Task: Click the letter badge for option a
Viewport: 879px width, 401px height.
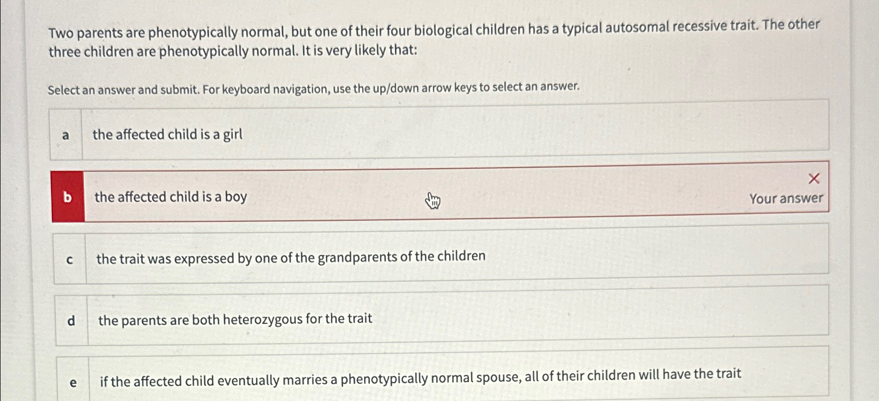Action: point(66,134)
